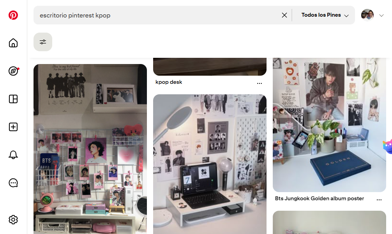Open the user profile avatar
The height and width of the screenshot is (234, 392).
pyautogui.click(x=367, y=15)
